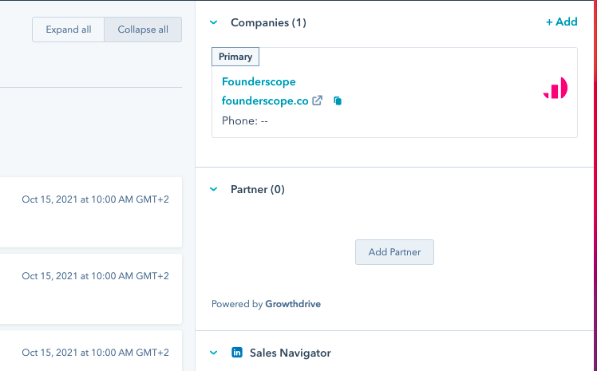Copy the founderscope.co domain to clipboard

point(338,101)
